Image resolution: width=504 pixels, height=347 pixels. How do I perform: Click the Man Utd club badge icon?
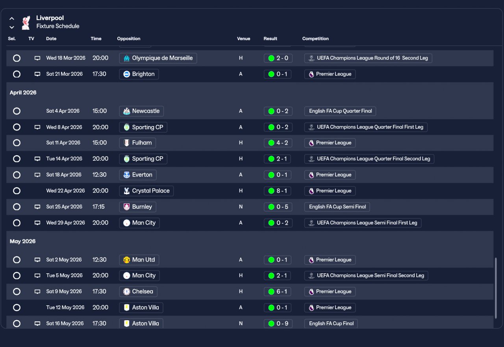(126, 260)
